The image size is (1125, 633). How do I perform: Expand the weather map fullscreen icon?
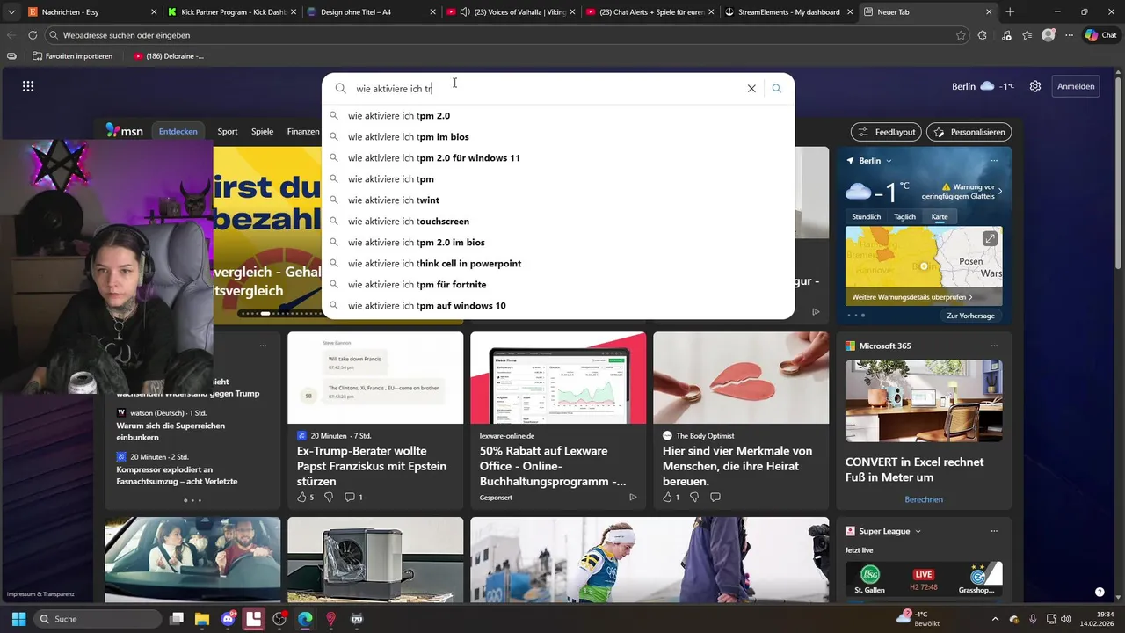(990, 239)
